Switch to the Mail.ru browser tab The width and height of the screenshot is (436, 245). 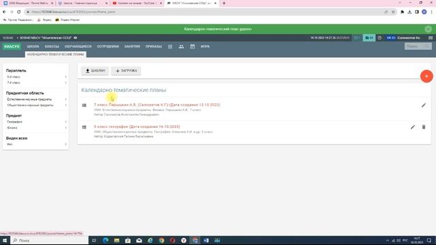pos(28,3)
